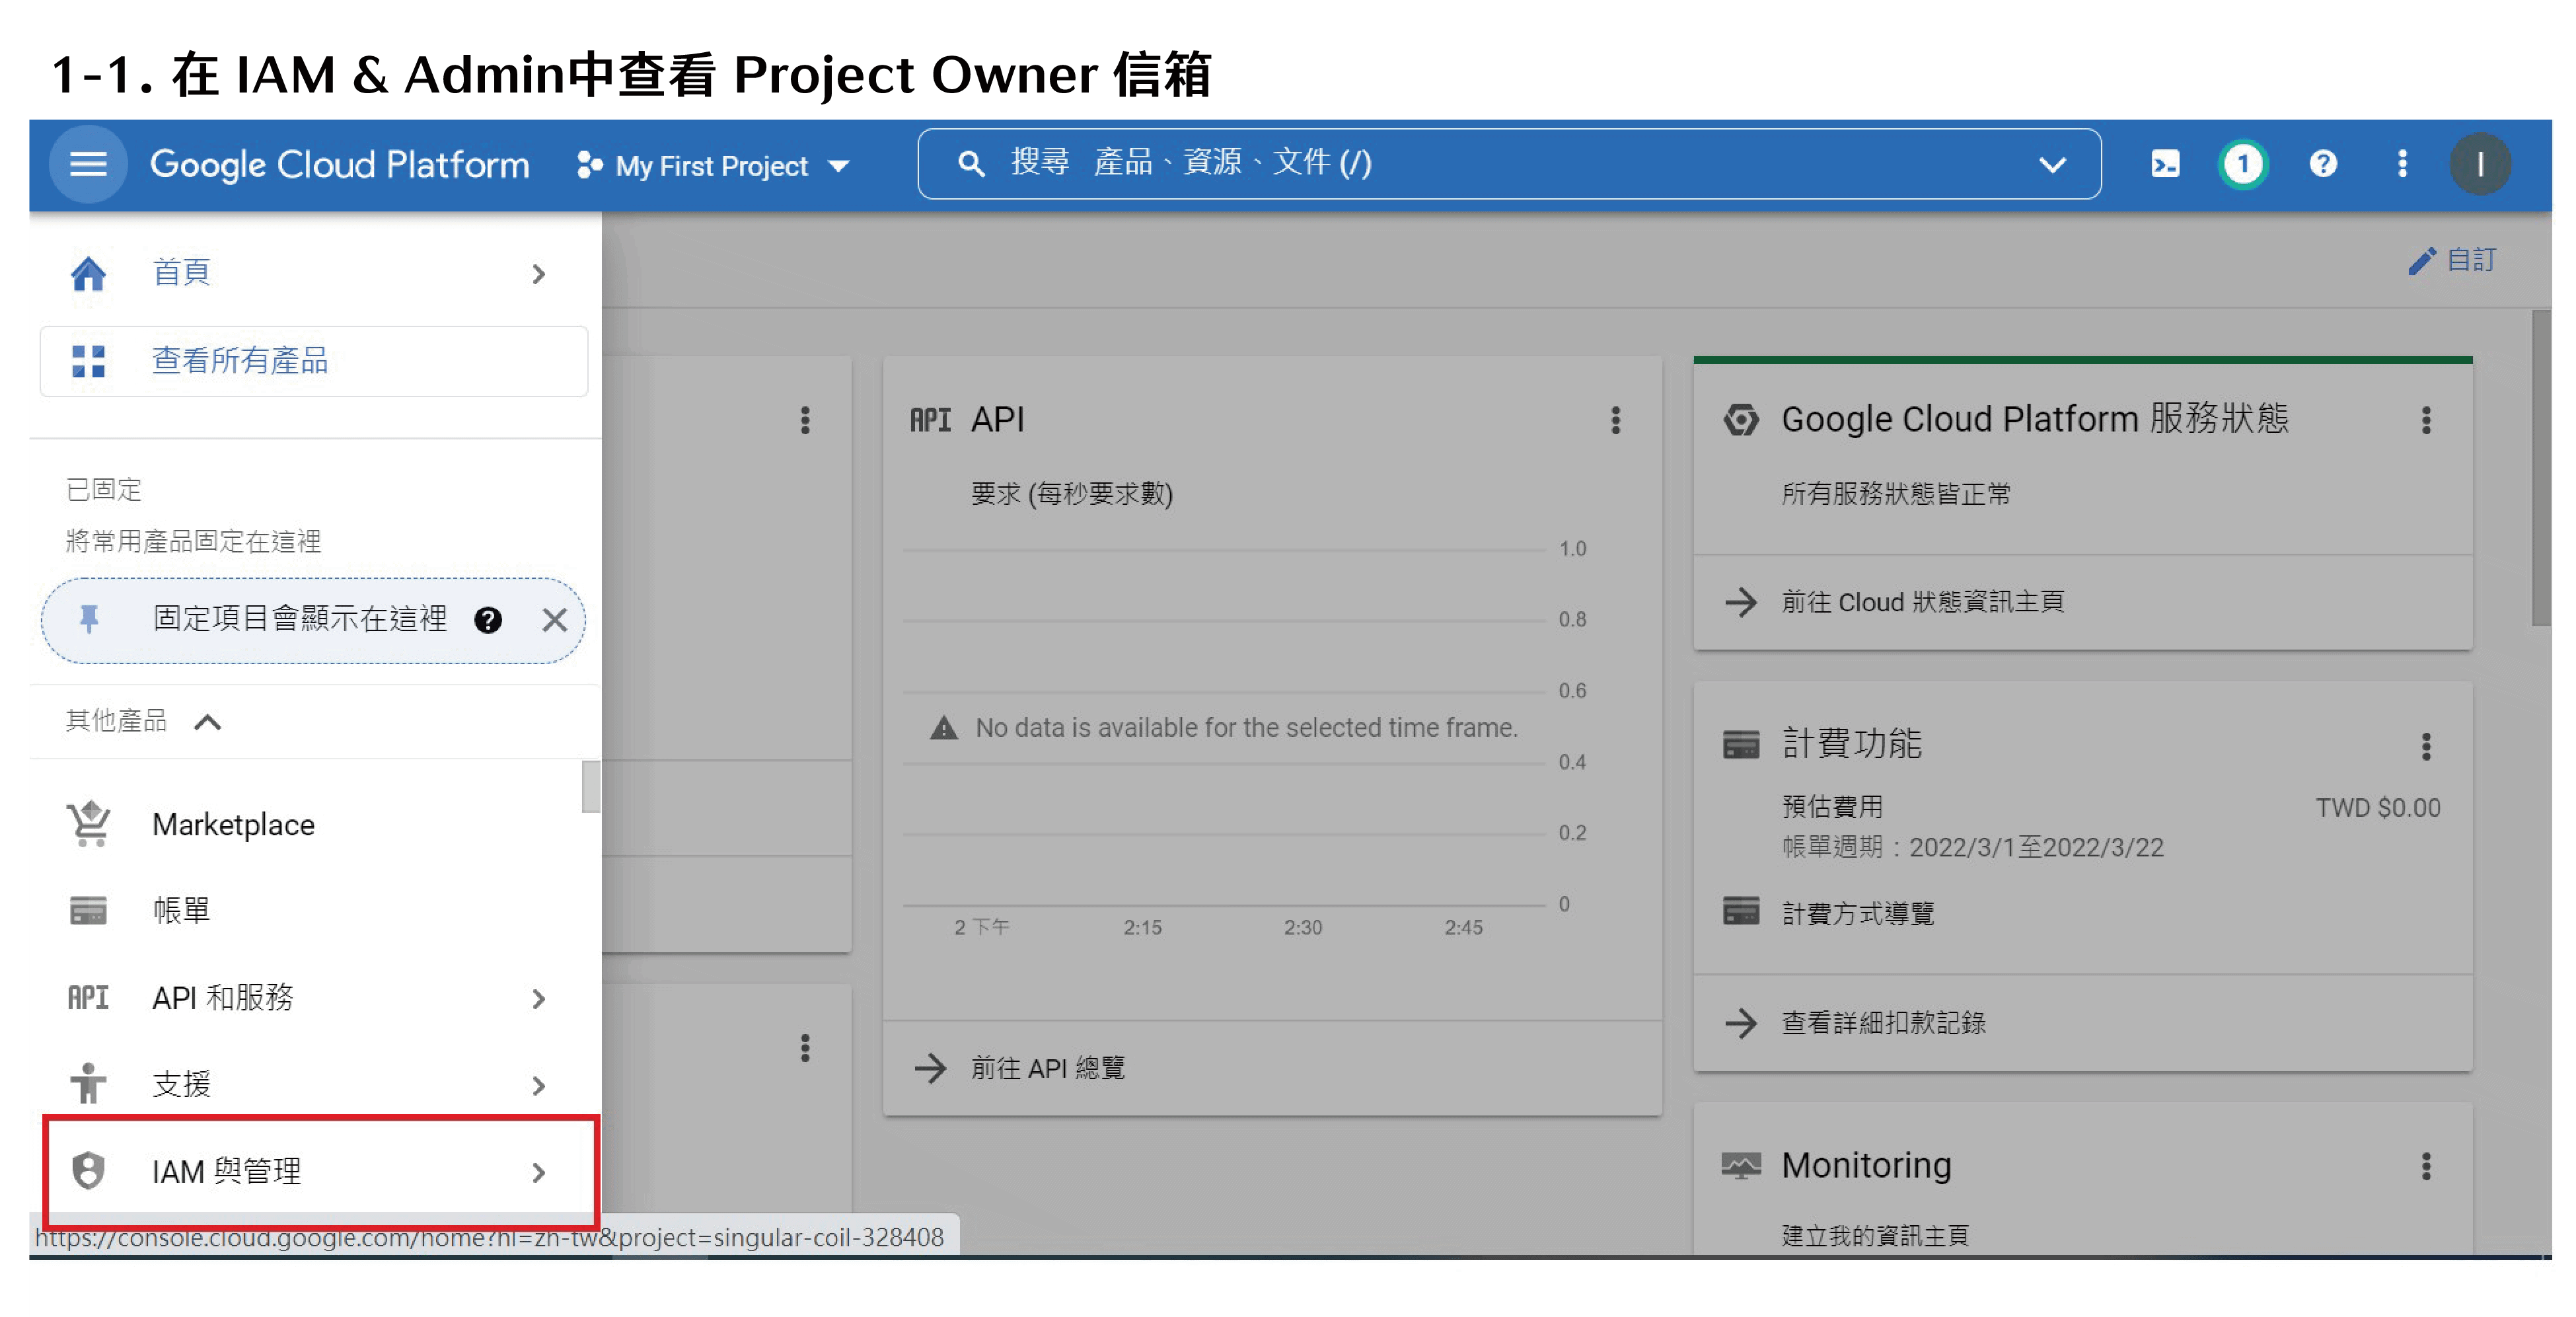Click the main page vertical scrollbar
Viewport: 2576px width, 1317px height.
[2541, 468]
